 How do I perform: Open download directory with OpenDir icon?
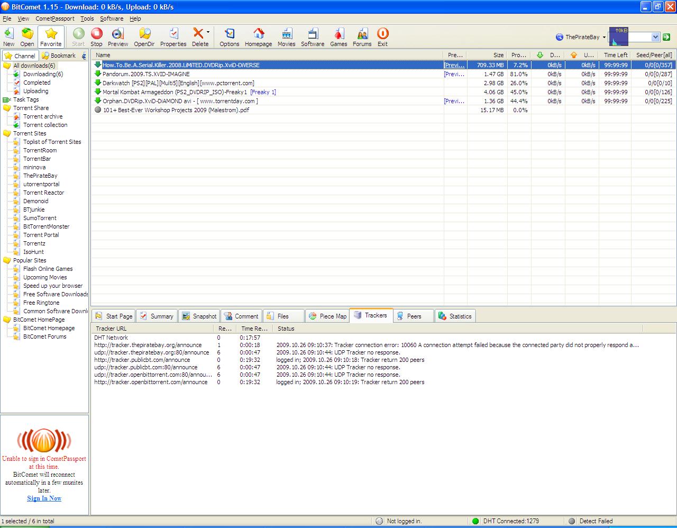point(144,37)
